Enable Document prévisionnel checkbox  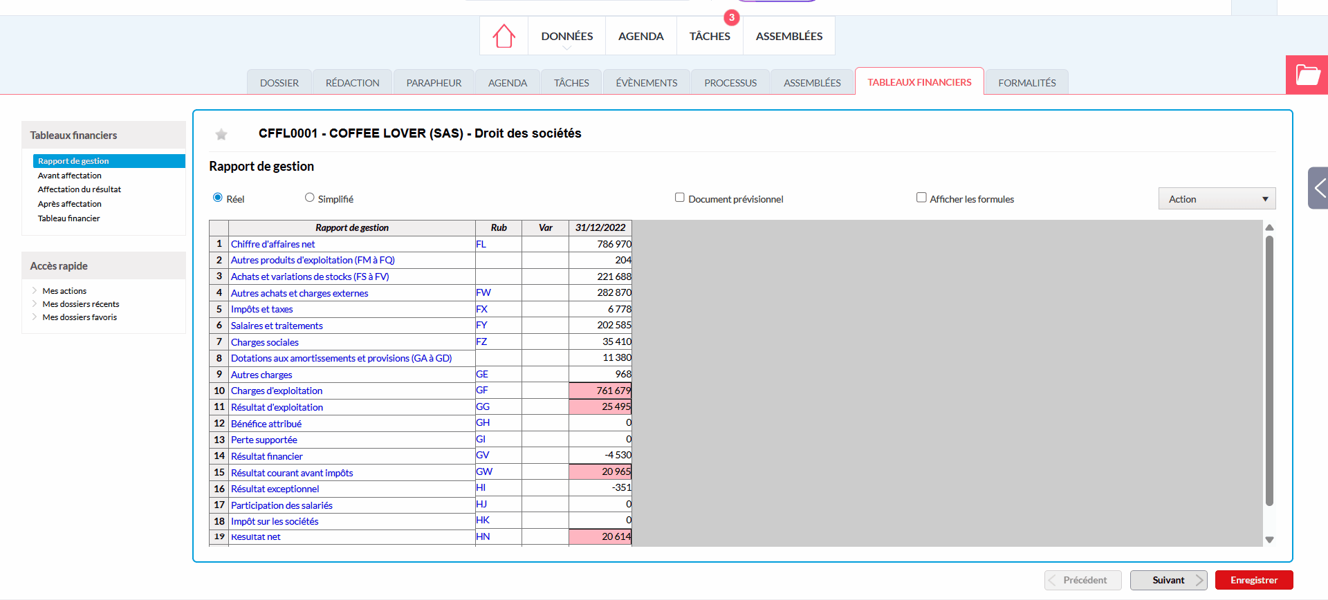[680, 198]
